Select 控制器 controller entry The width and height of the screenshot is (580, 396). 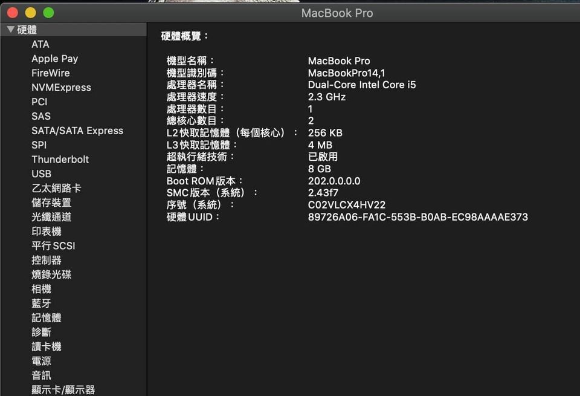47,260
